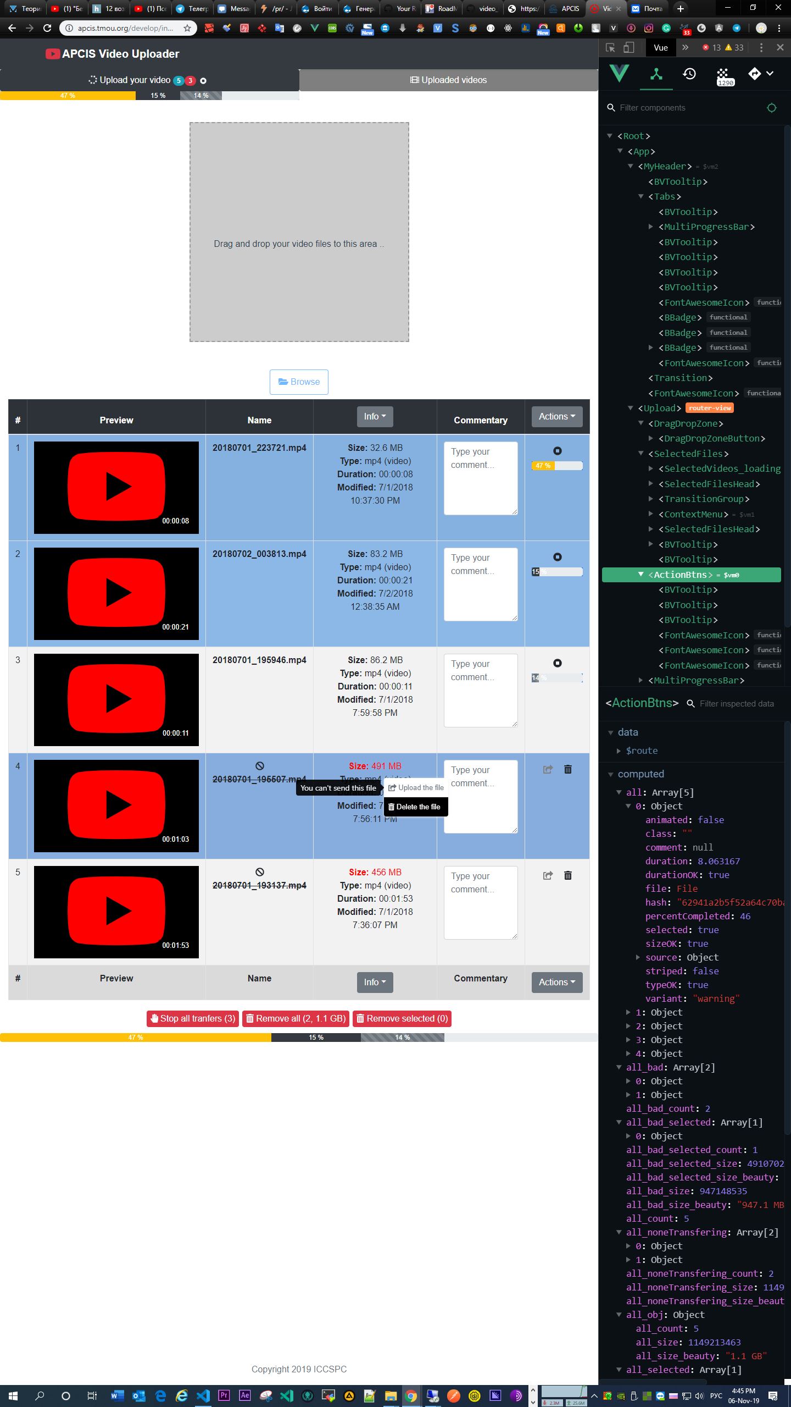Image resolution: width=791 pixels, height=1407 pixels.
Task: Stop the upload of 20180701_223721.mp4
Action: [558, 451]
